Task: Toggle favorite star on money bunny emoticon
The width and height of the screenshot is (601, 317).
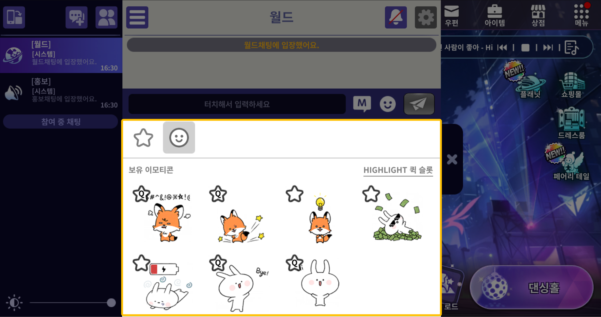Action: [x=371, y=194]
